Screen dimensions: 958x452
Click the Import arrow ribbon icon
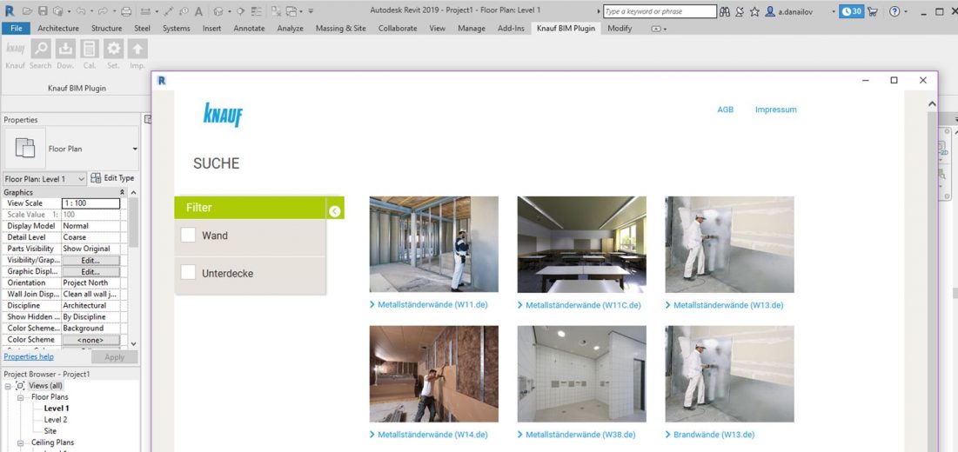coord(137,50)
